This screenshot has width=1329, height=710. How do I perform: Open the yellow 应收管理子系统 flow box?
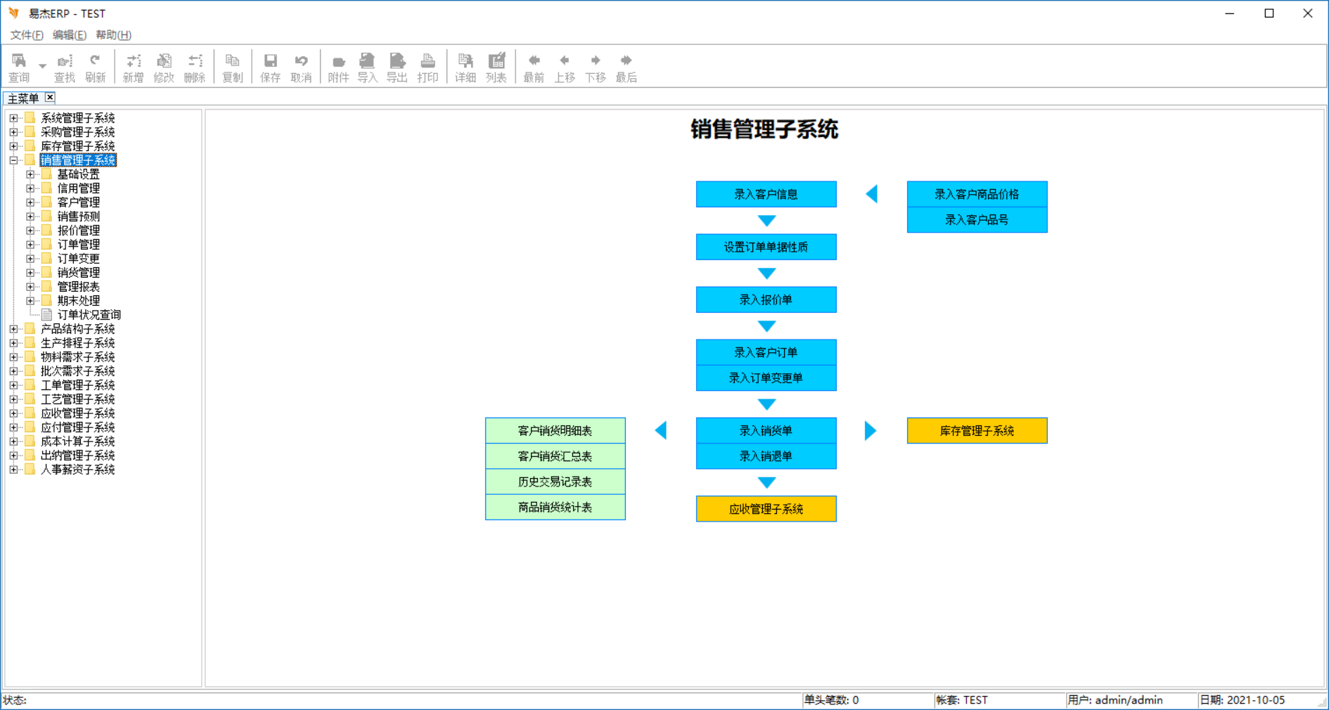pyautogui.click(x=766, y=509)
